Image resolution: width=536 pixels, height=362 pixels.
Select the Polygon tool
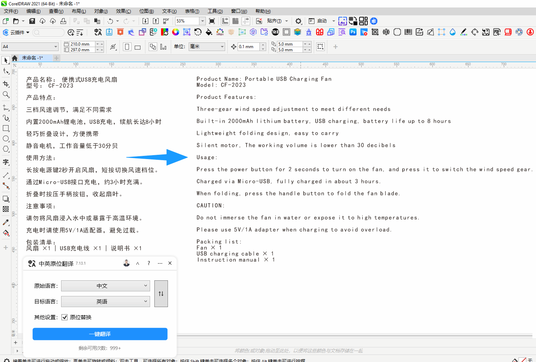6,149
